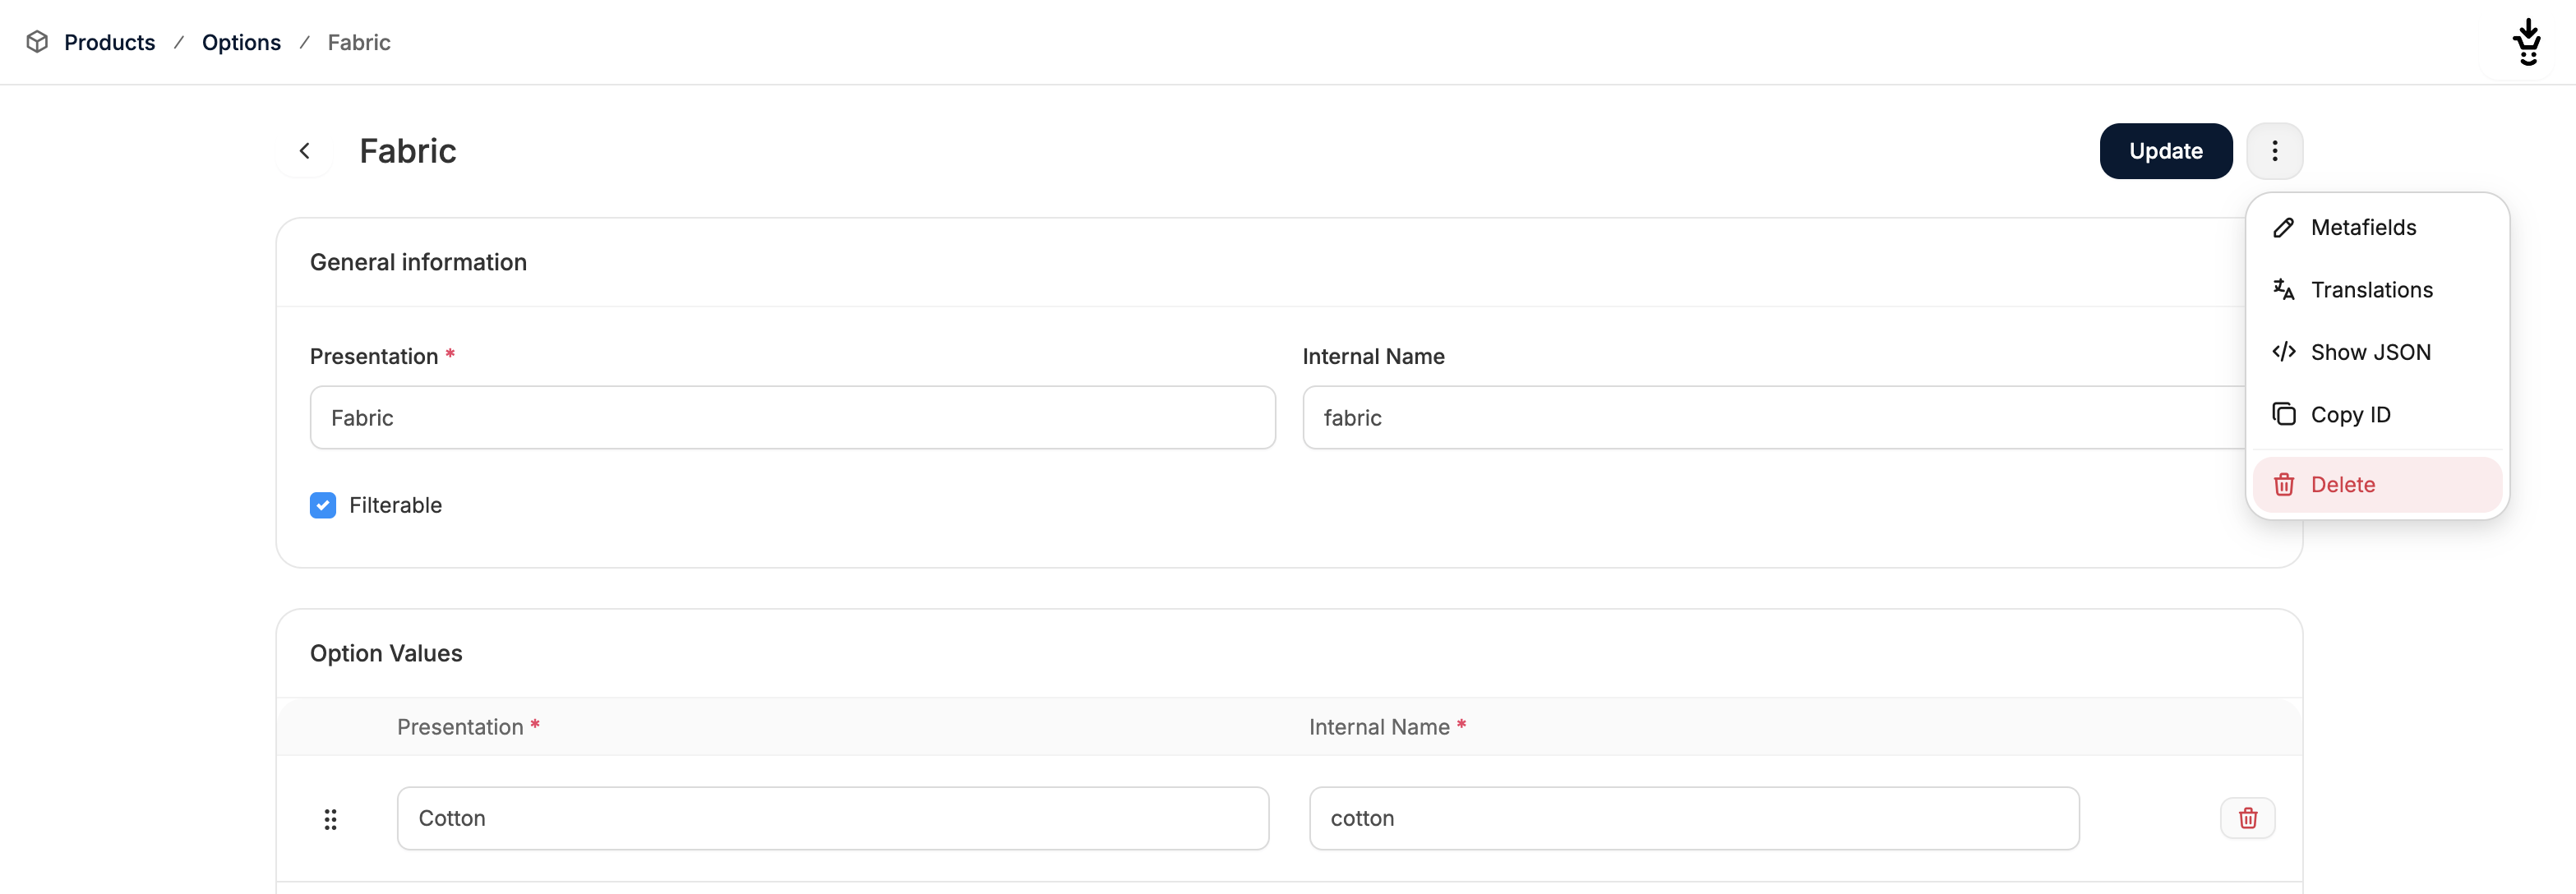Delete the Cotton option value row
The image size is (2576, 894).
point(2248,818)
